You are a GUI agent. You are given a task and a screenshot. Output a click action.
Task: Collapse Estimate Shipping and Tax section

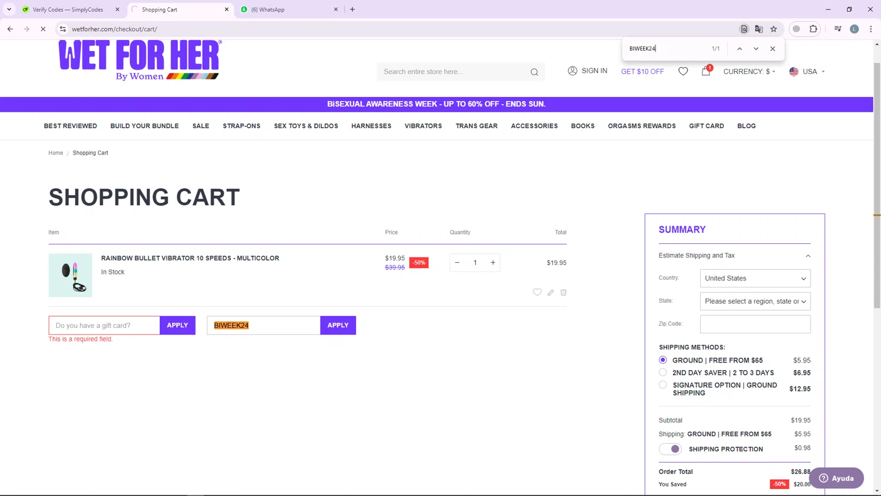point(734,256)
